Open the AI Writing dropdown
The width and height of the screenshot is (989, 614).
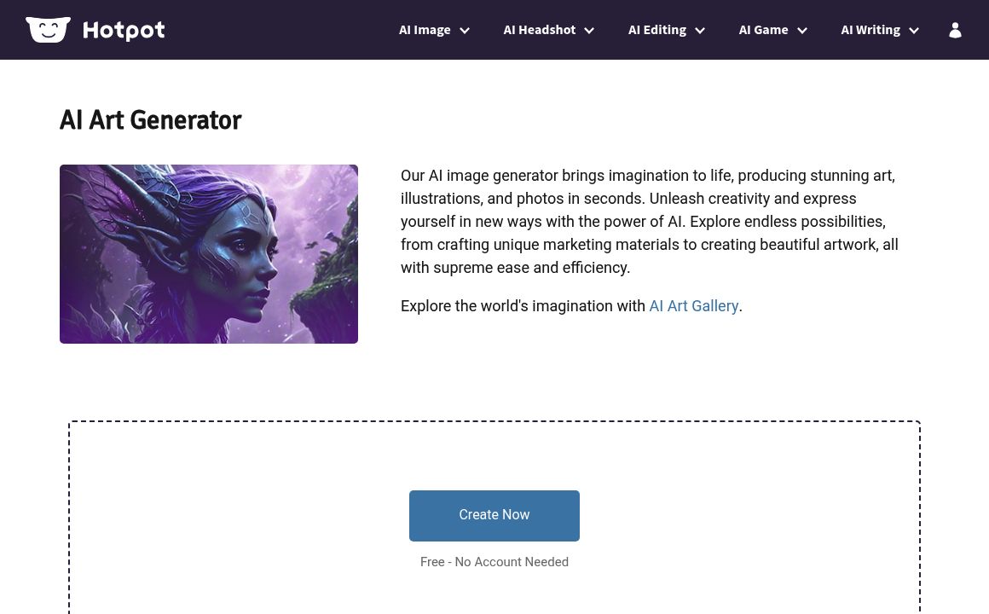[x=879, y=30]
